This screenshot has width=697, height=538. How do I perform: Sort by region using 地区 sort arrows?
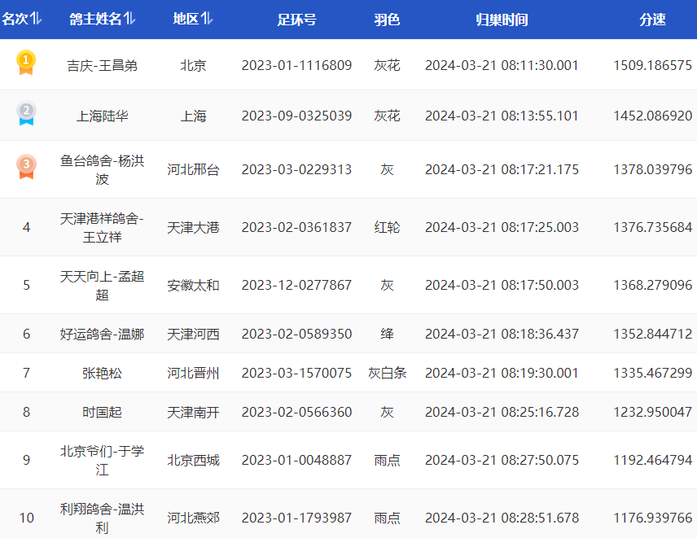207,19
